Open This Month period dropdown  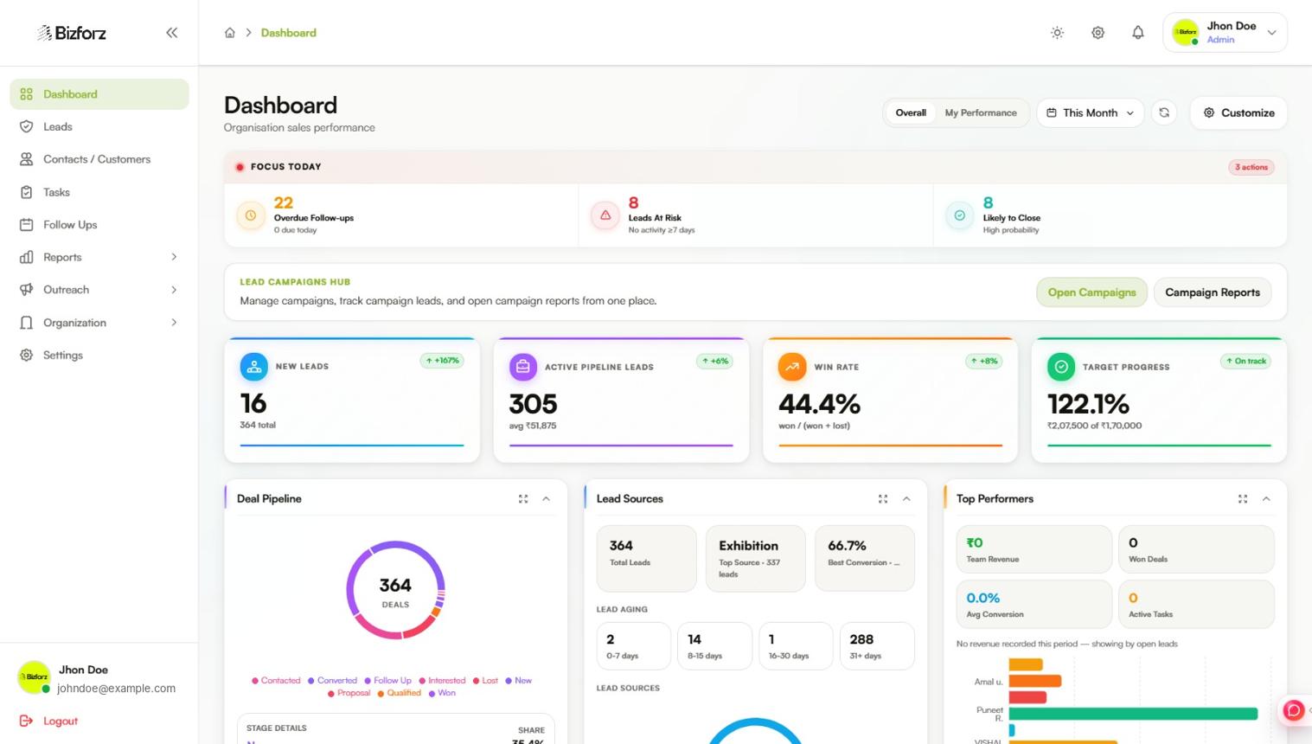pos(1090,112)
